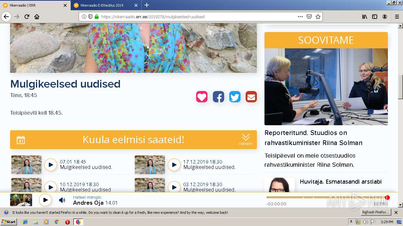Mute the player volume speaker icon
This screenshot has height=226, width=403.
[62, 200]
